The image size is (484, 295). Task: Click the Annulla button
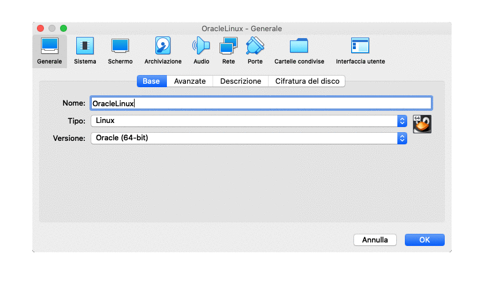point(375,240)
